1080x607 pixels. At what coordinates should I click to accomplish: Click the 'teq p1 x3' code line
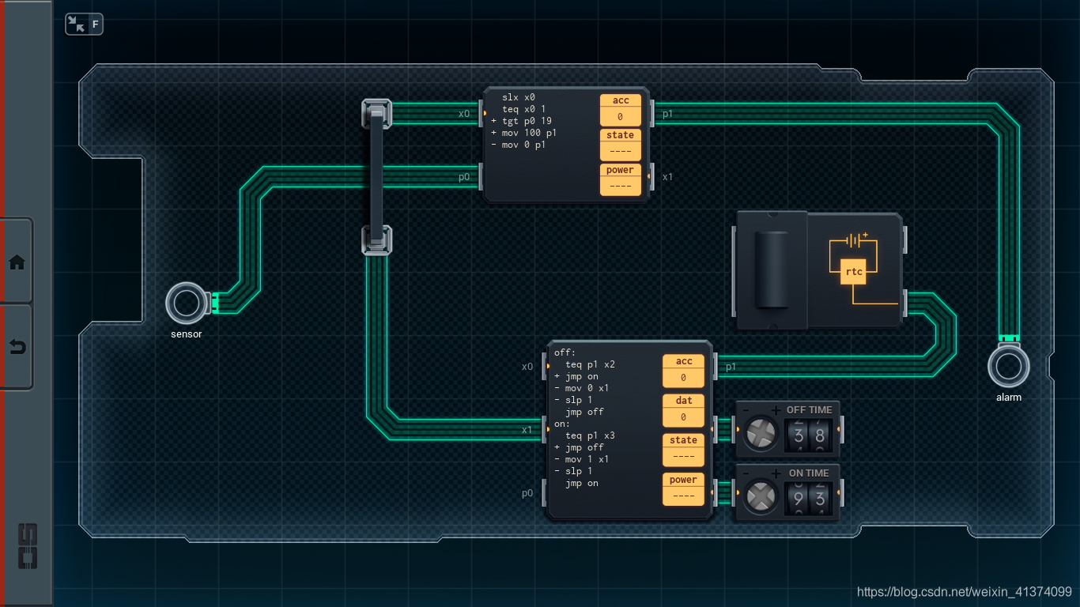(590, 435)
